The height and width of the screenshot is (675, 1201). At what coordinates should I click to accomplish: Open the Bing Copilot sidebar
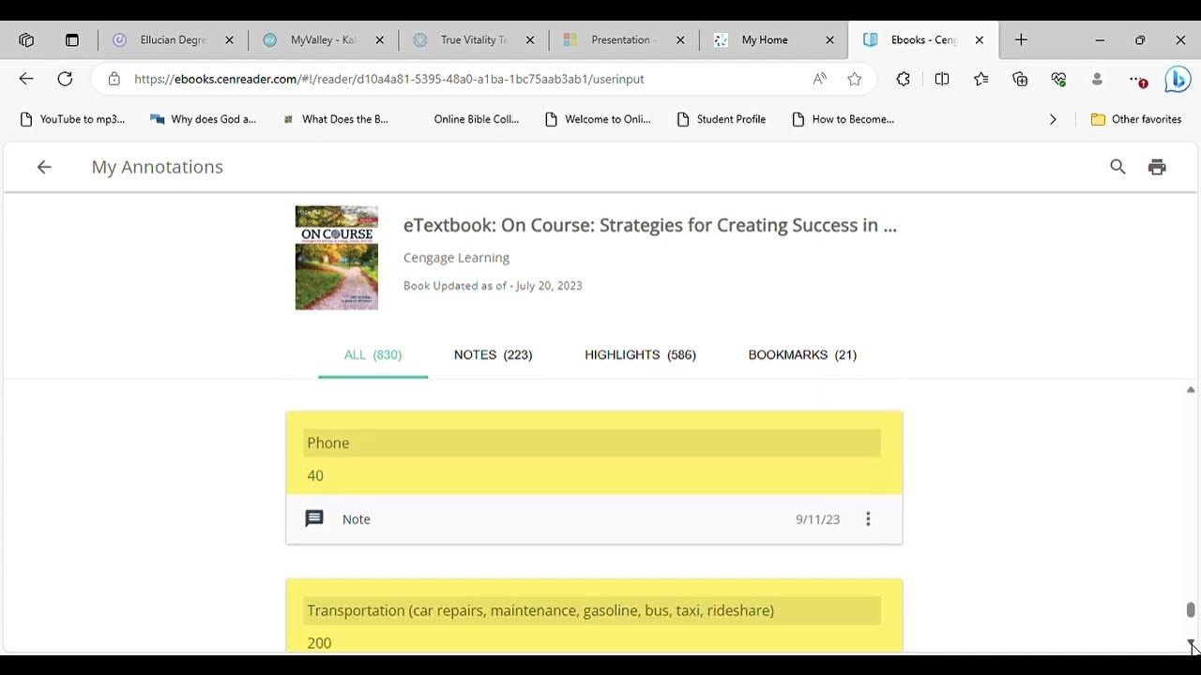tap(1178, 79)
